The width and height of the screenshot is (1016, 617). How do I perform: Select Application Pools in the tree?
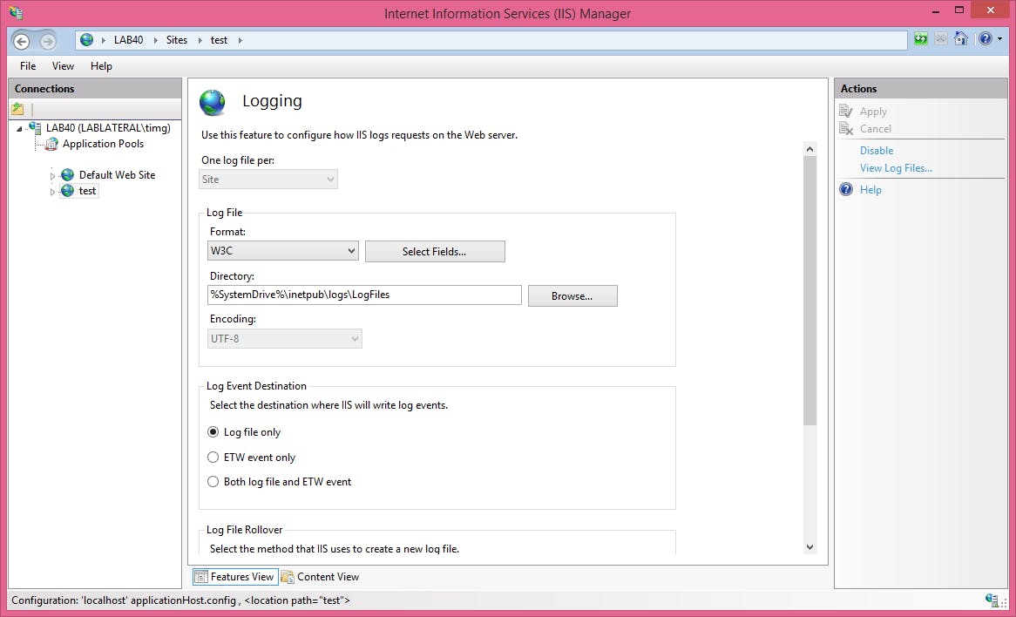coord(103,144)
